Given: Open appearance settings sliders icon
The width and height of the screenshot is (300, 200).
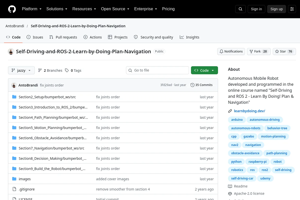Looking at the screenshot, I should pyautogui.click(x=292, y=9).
